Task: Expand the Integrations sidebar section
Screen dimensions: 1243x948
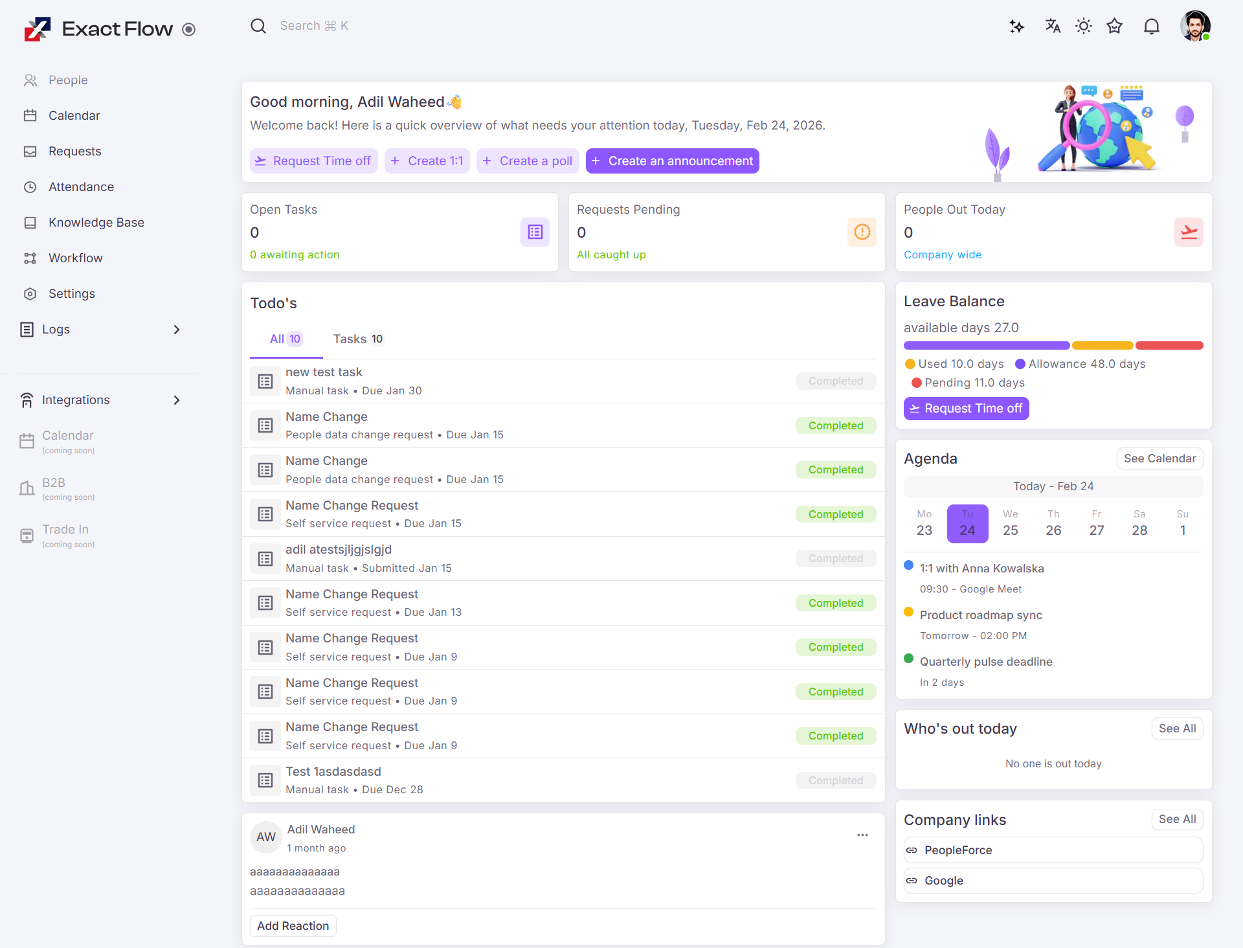Action: pyautogui.click(x=176, y=400)
